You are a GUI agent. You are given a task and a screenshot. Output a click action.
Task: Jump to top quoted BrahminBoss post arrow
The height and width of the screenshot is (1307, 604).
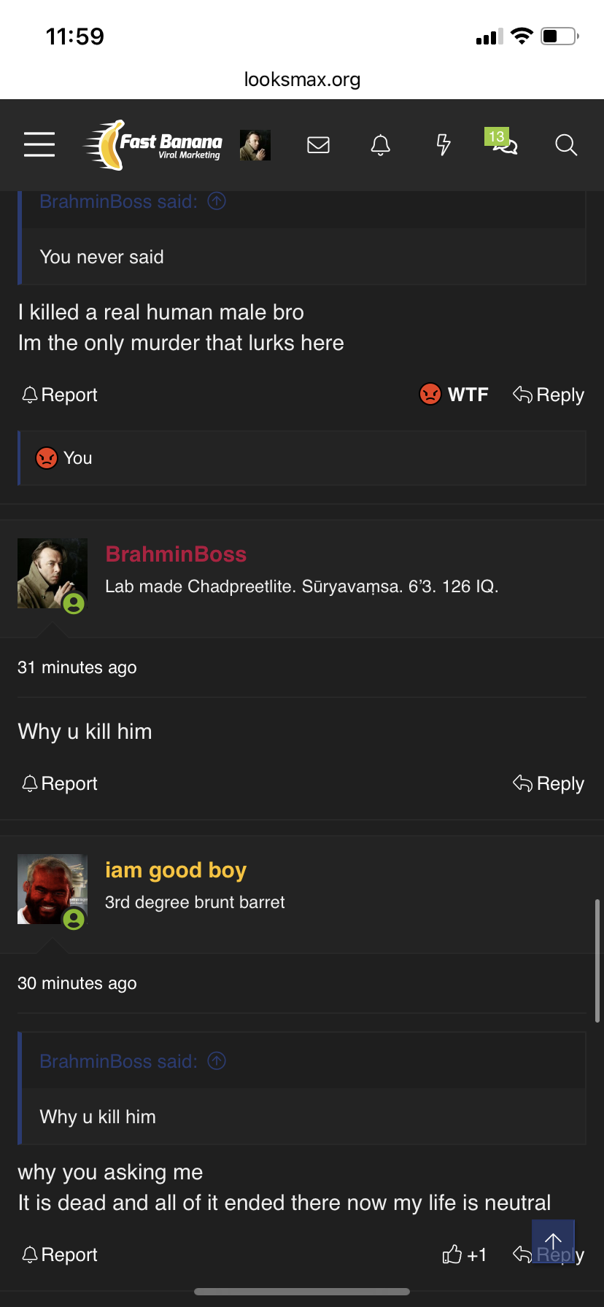pos(217,201)
